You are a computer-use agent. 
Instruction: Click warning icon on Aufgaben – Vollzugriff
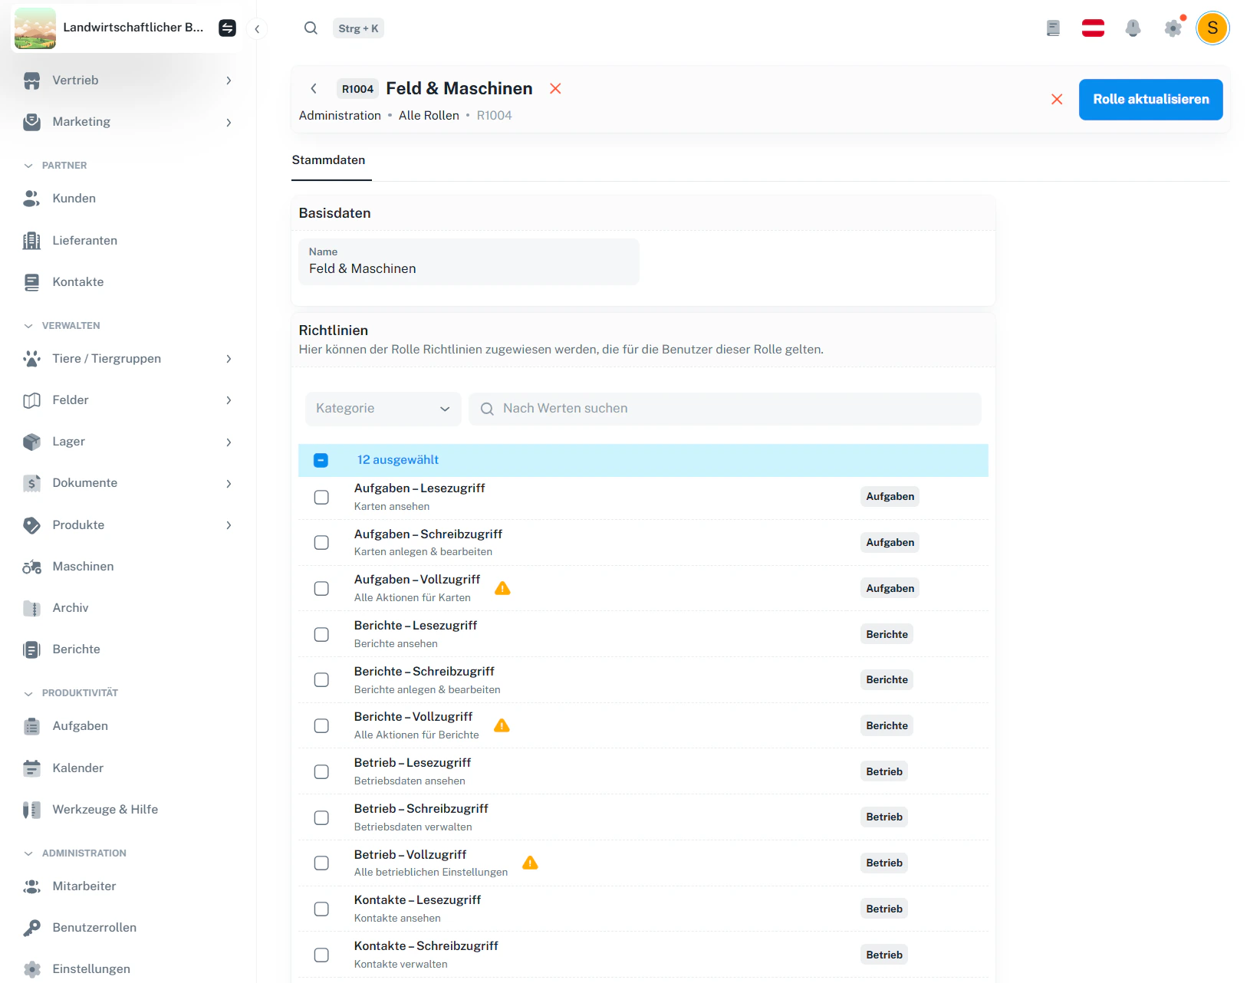(502, 588)
